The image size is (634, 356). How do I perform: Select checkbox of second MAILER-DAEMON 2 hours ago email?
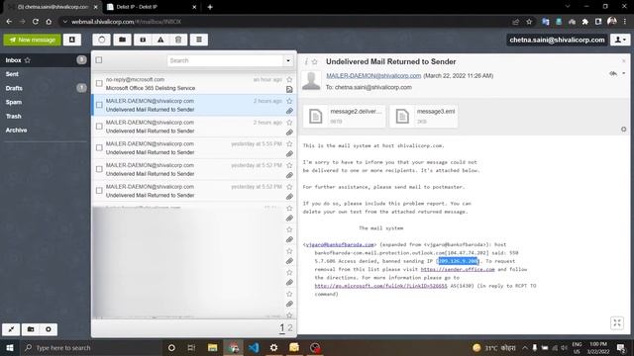99,127
